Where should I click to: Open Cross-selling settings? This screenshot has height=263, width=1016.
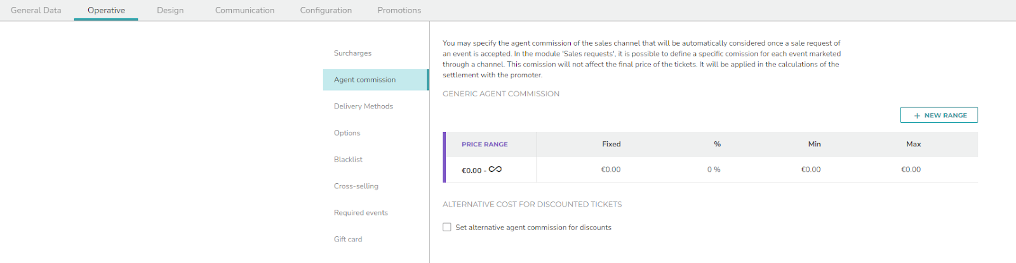tap(356, 186)
